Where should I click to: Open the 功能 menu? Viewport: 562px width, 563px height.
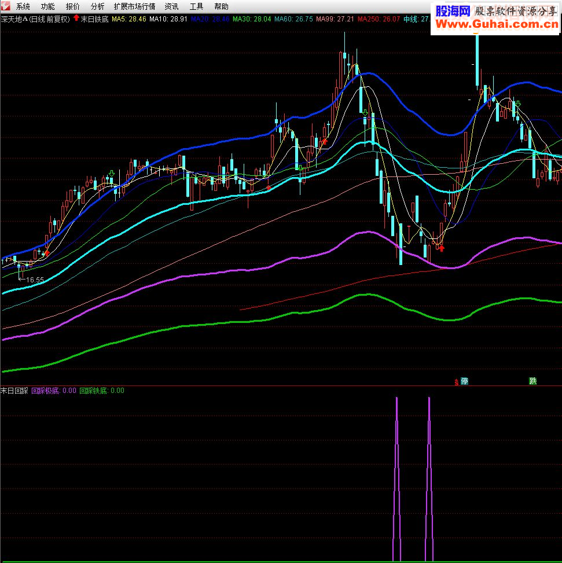pyautogui.click(x=48, y=6)
